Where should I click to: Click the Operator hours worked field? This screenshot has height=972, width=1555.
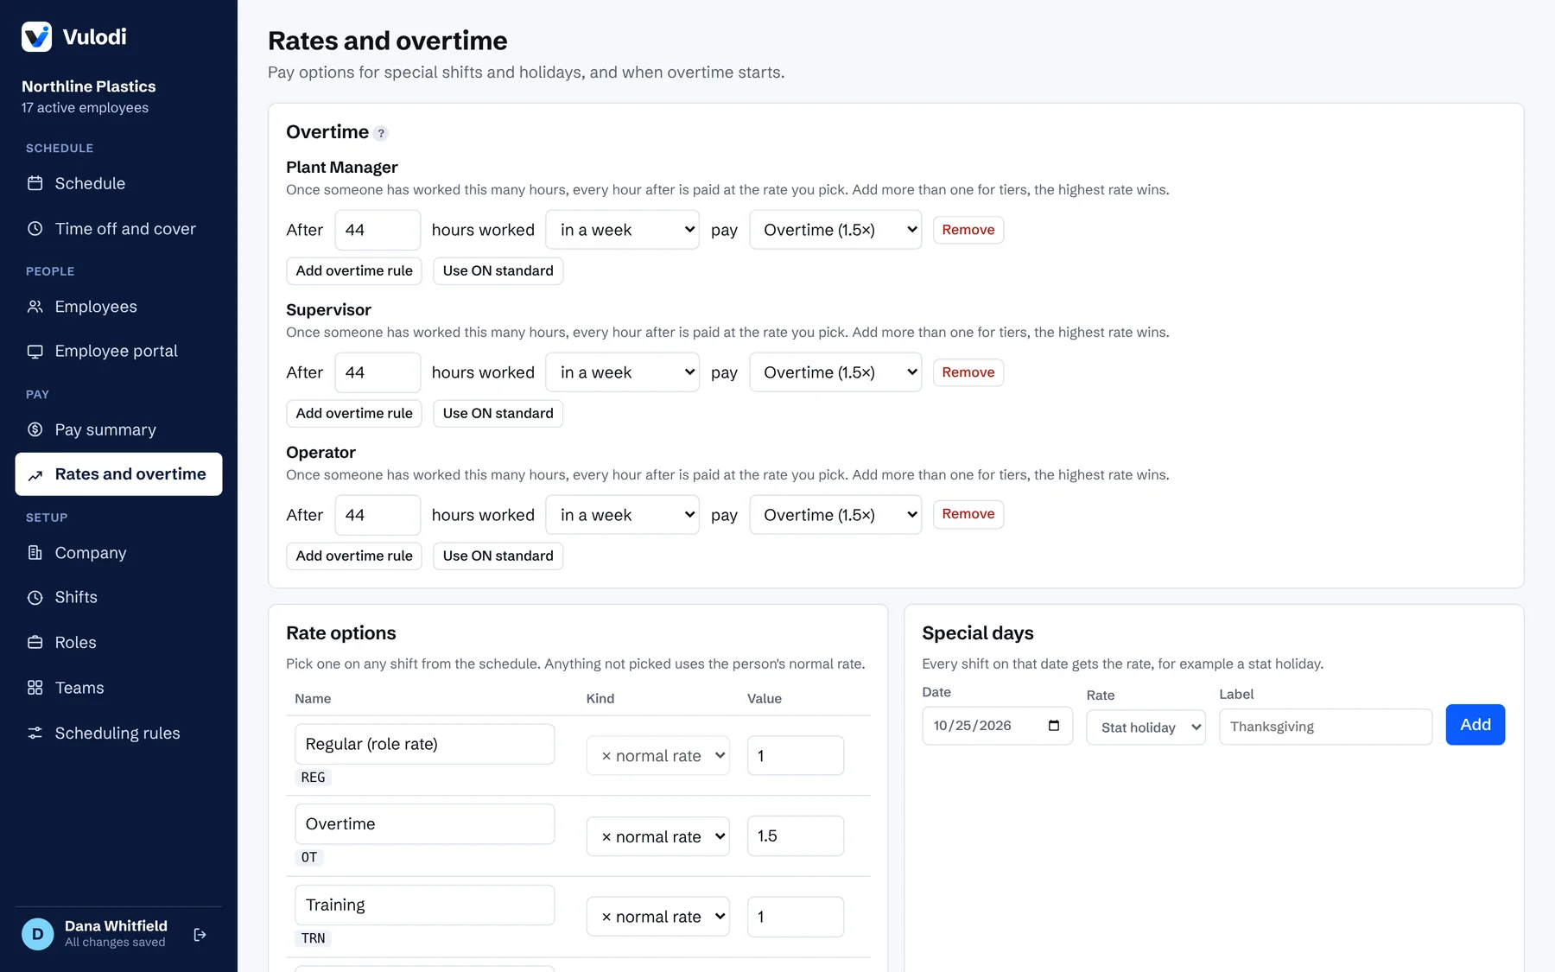(378, 515)
